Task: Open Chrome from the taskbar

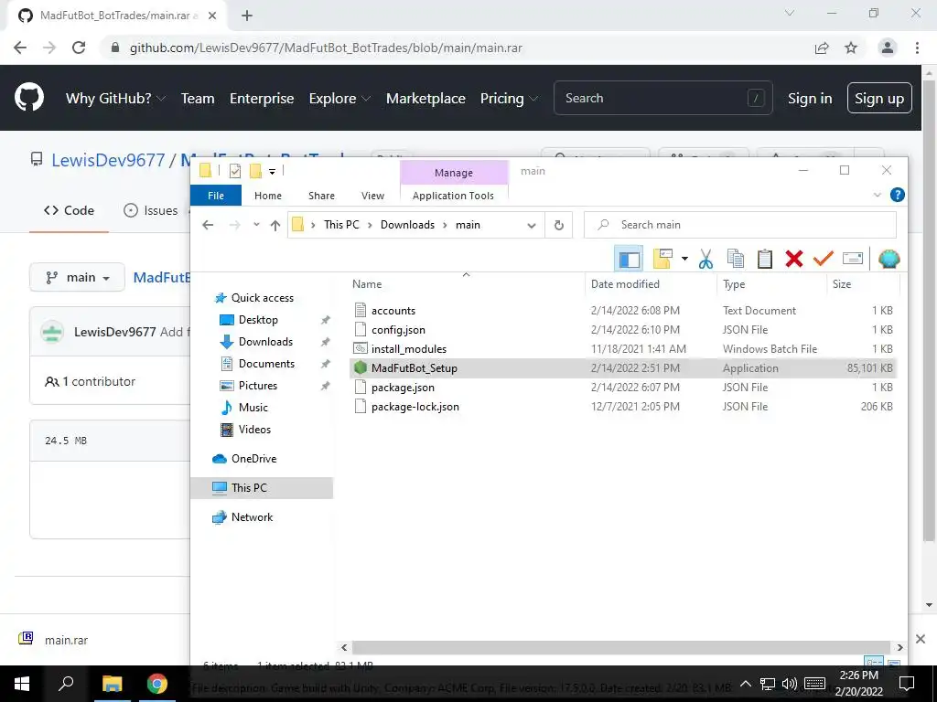Action: (x=157, y=684)
